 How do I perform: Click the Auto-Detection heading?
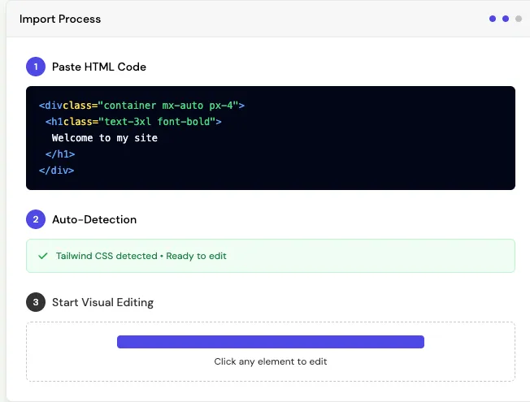(x=94, y=219)
